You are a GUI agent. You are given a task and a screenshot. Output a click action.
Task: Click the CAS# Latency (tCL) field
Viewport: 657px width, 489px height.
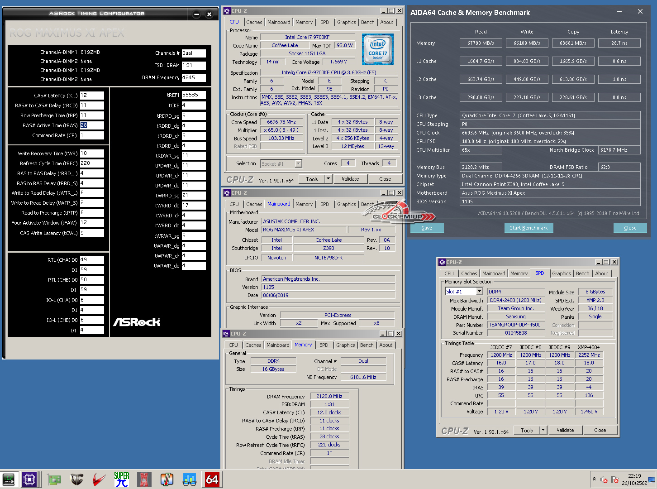(92, 96)
